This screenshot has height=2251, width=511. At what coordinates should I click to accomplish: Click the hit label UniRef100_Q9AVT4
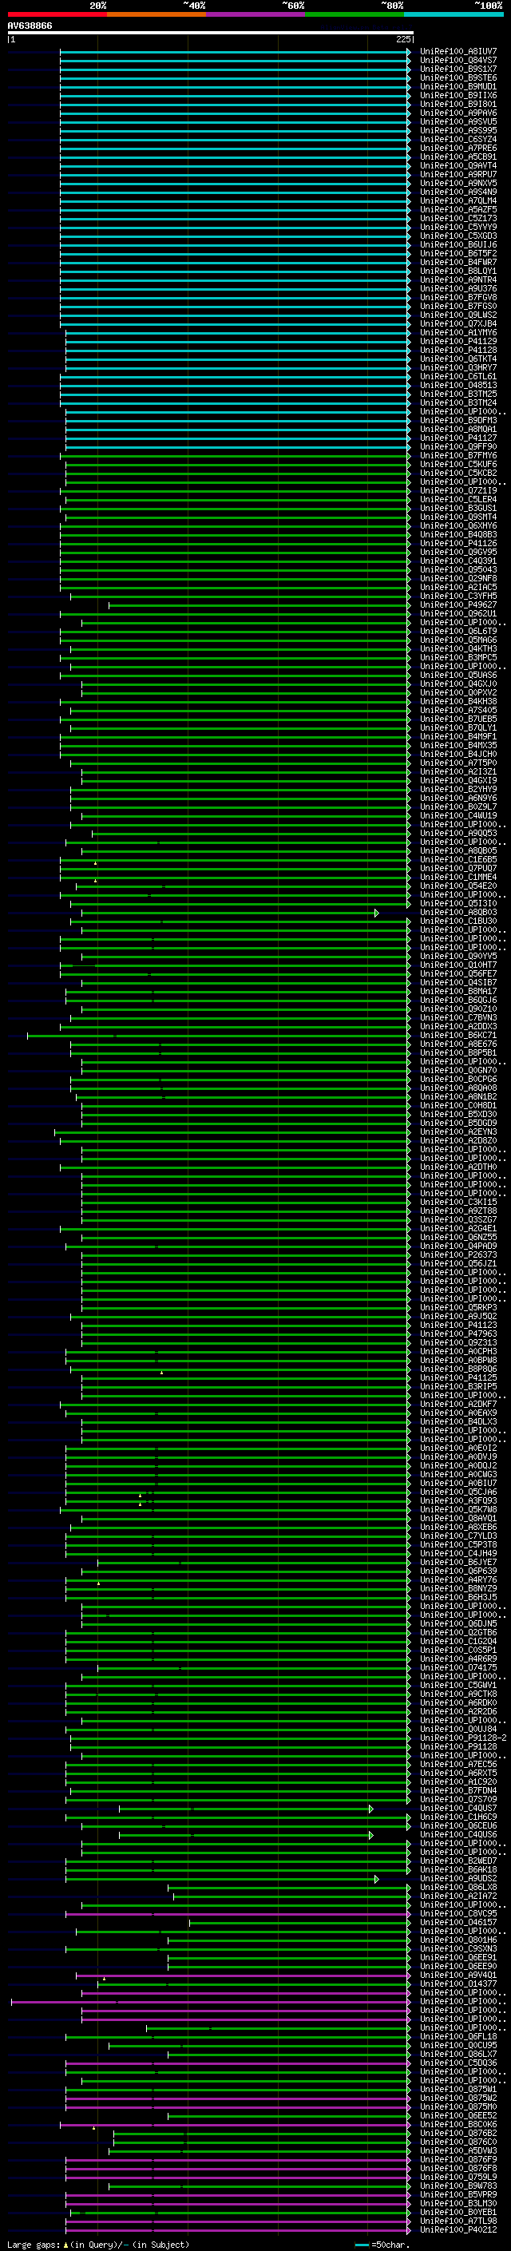[x=458, y=165]
